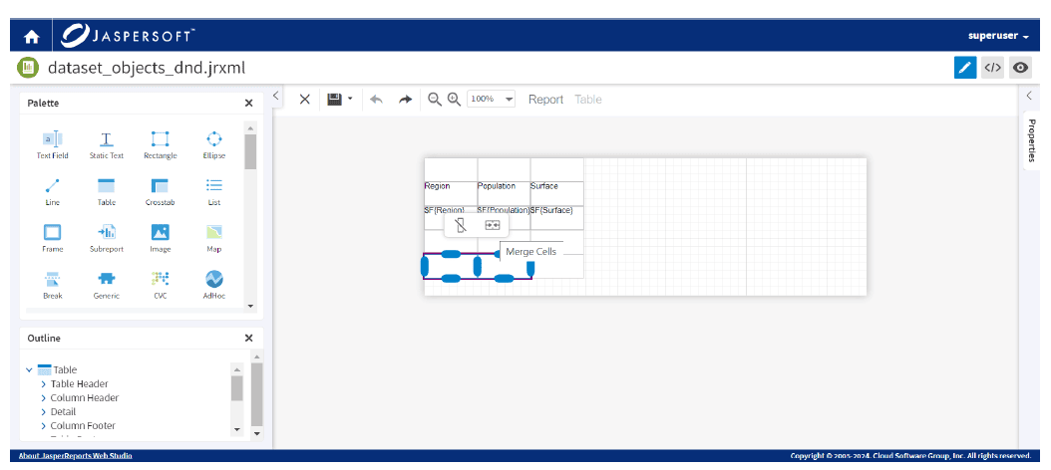Click the Population header cell
The height and width of the screenshot is (470, 1051).
pyautogui.click(x=504, y=193)
